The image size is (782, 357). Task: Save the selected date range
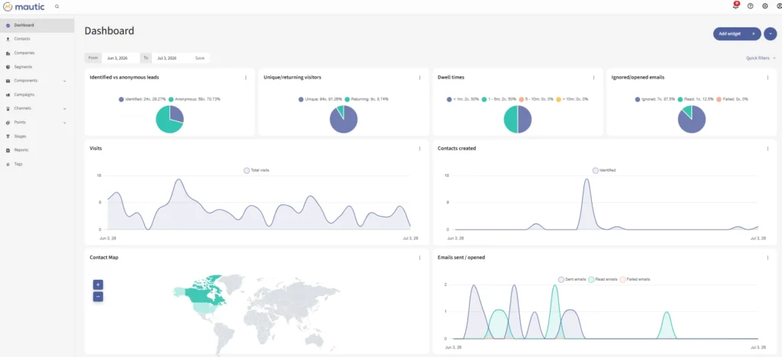[199, 58]
